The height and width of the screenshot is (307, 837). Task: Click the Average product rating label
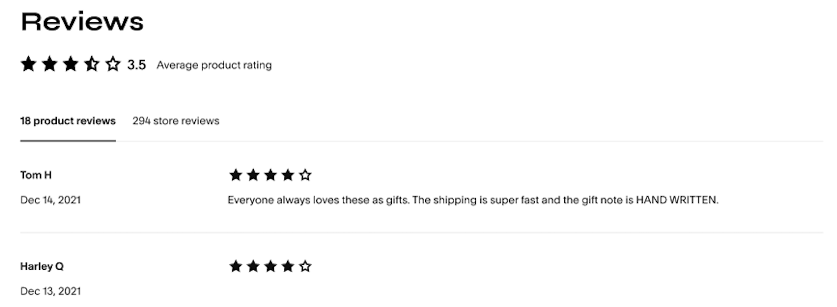pyautogui.click(x=214, y=65)
